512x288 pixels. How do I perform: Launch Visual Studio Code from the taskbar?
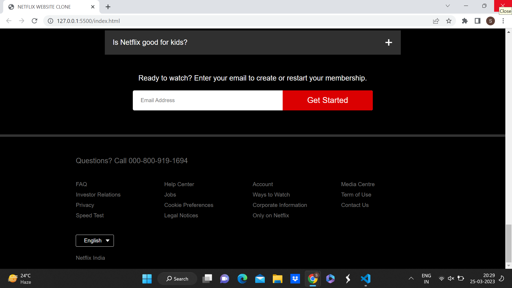click(366, 279)
